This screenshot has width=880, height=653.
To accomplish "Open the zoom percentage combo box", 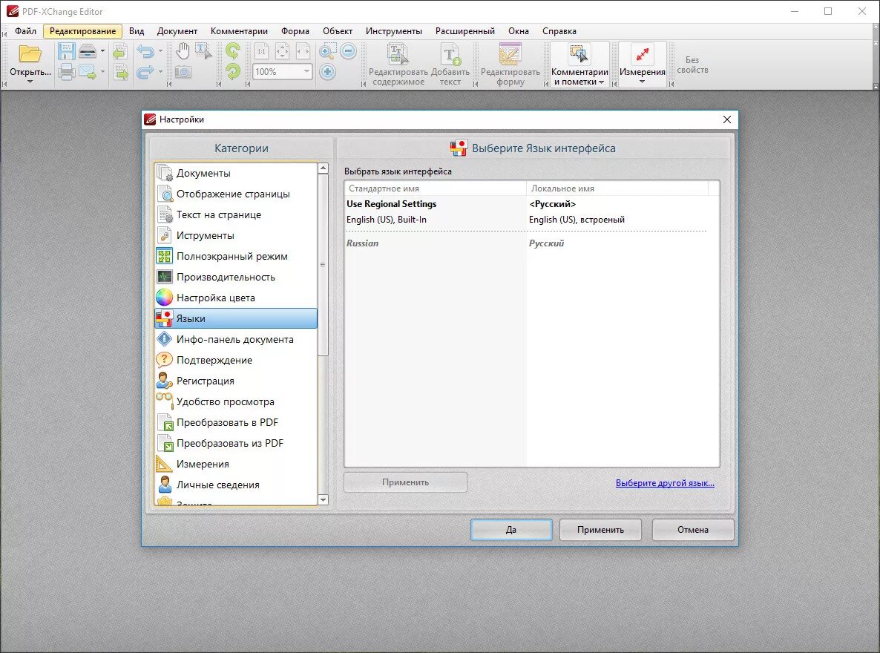I will (282, 72).
